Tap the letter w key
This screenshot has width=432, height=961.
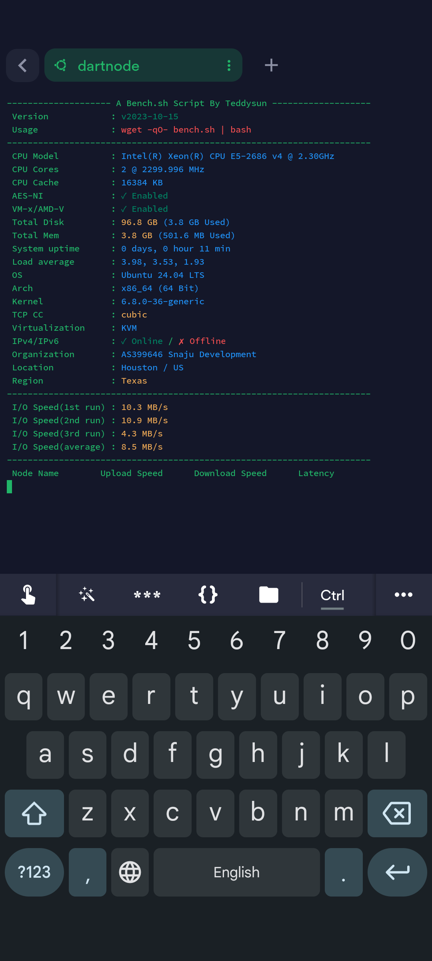pyautogui.click(x=66, y=697)
